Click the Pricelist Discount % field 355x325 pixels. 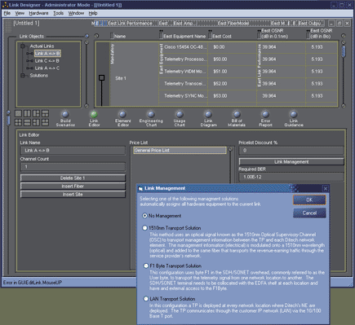coord(291,151)
